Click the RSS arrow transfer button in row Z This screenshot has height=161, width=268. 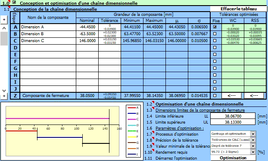pyautogui.click(x=254, y=96)
